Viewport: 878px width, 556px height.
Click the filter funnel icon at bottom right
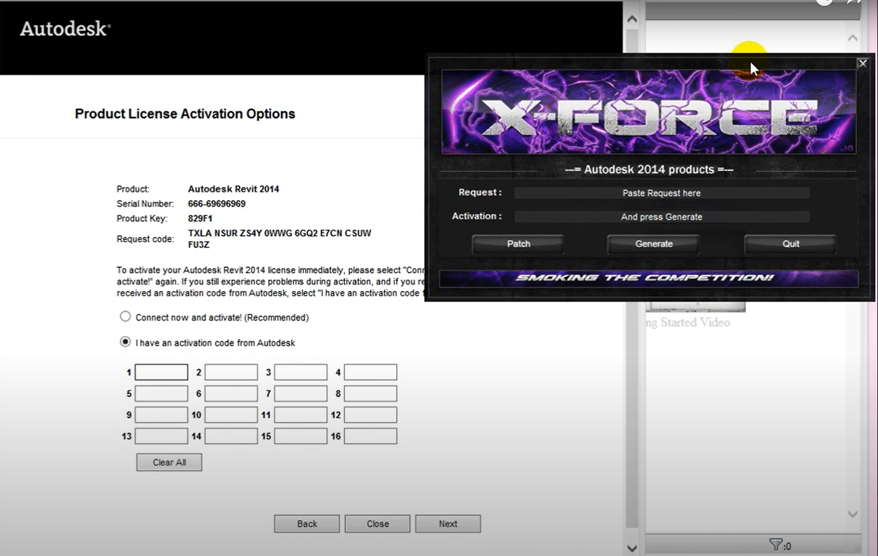775,545
